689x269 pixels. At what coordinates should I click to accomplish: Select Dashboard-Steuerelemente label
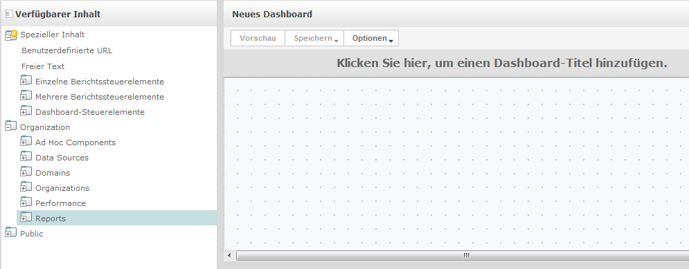(x=90, y=112)
